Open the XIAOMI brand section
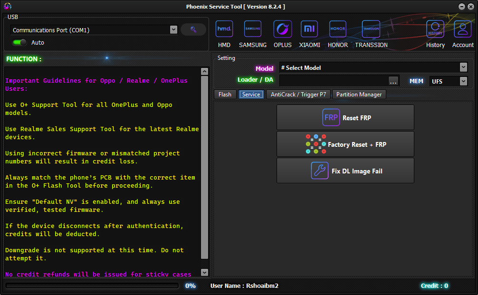This screenshot has width=478, height=295. pyautogui.click(x=309, y=29)
